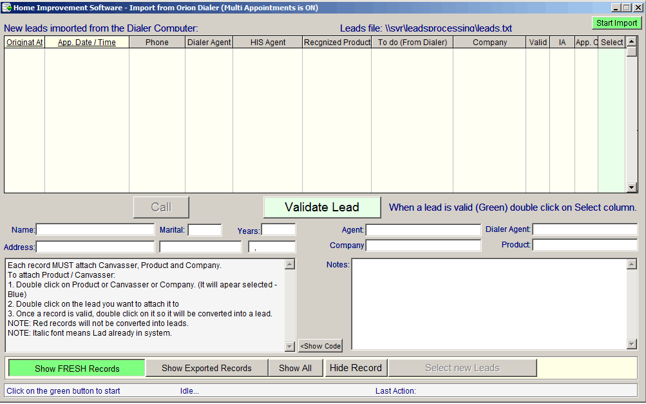The image size is (646, 404).
Task: Click the Phone column header
Action: pos(157,42)
